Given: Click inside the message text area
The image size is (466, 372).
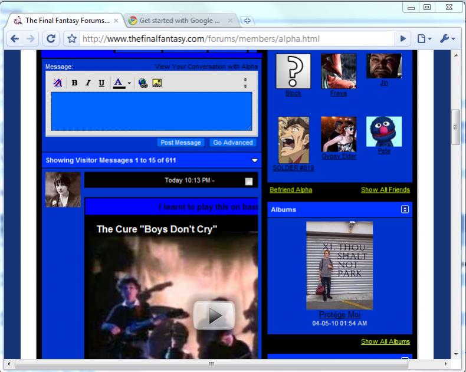Looking at the screenshot, I should [x=152, y=111].
